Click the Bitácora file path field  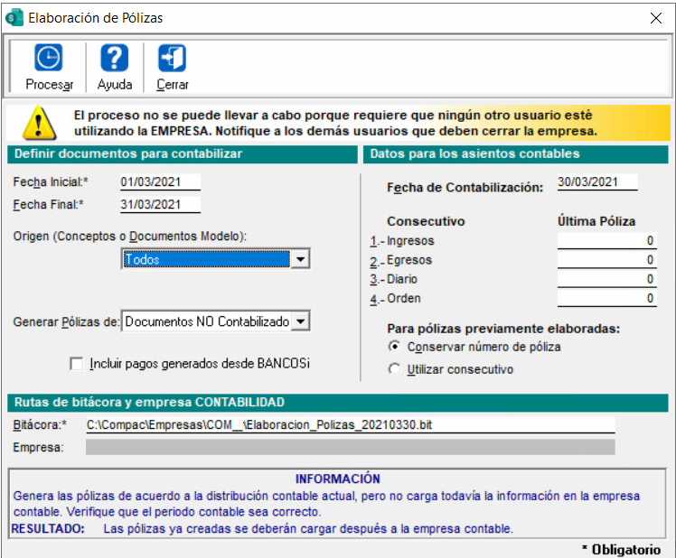[350, 424]
